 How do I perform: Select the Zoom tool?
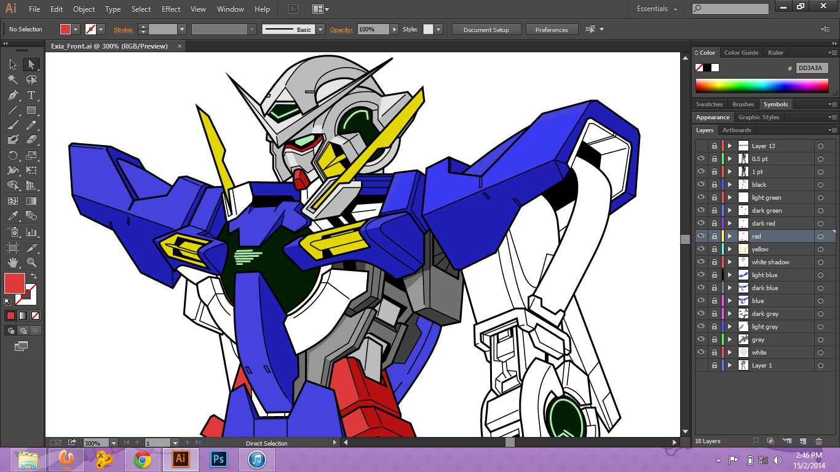point(31,262)
